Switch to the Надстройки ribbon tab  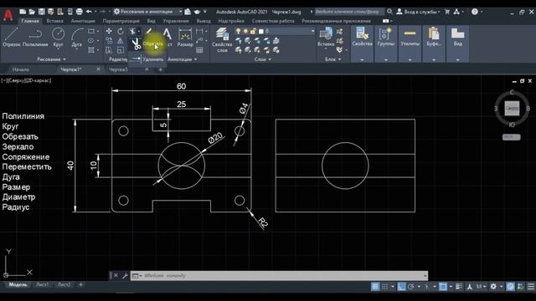coord(231,21)
